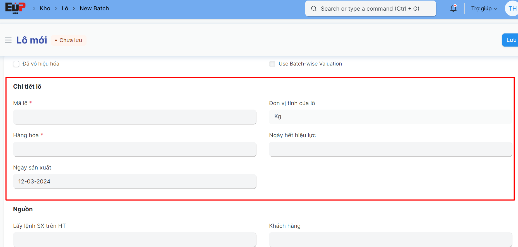
Task: Click the search command bar
Action: (370, 9)
